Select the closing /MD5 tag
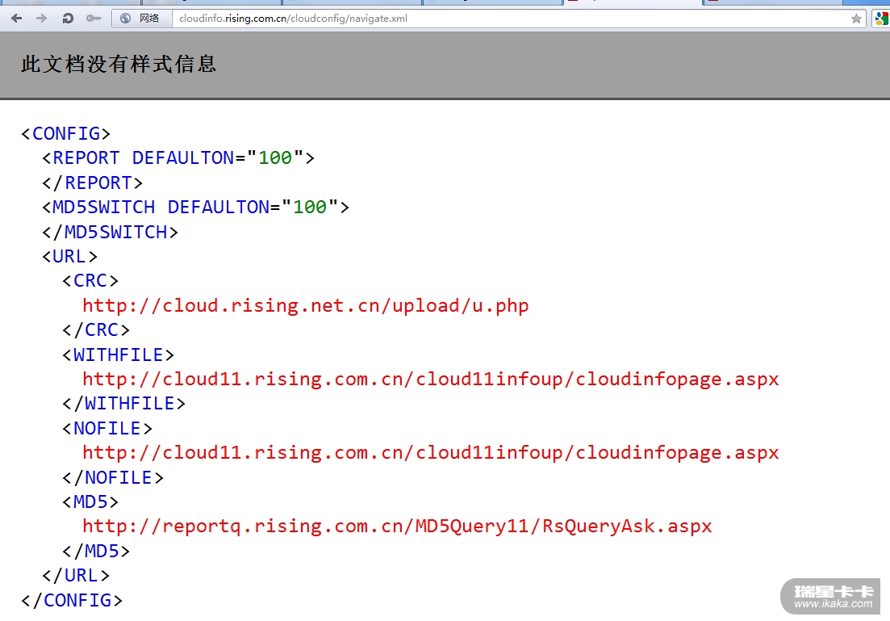 click(96, 551)
